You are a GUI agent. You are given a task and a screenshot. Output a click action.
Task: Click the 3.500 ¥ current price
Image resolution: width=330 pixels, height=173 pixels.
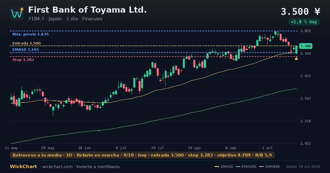pyautogui.click(x=301, y=12)
